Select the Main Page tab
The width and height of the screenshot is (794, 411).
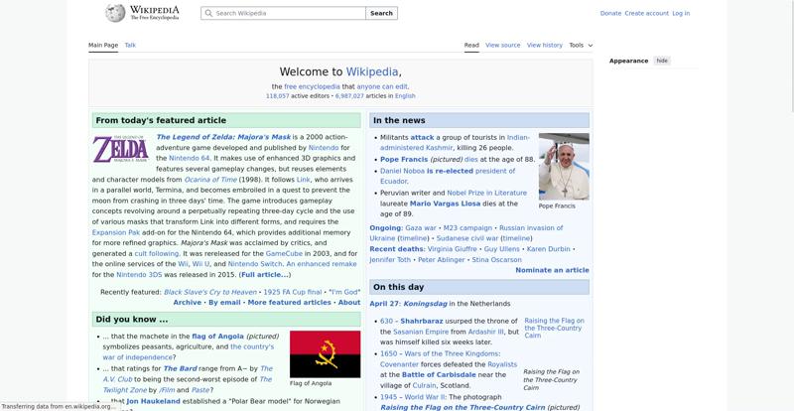coord(103,45)
